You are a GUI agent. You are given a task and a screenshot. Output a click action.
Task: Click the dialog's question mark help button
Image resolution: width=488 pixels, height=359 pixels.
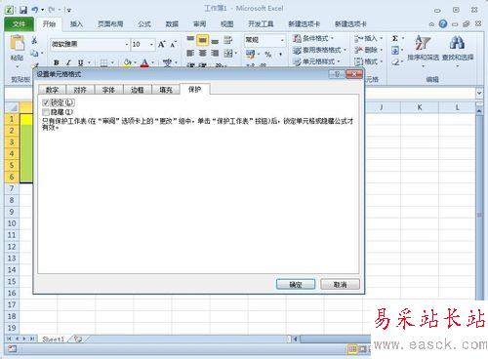point(337,74)
